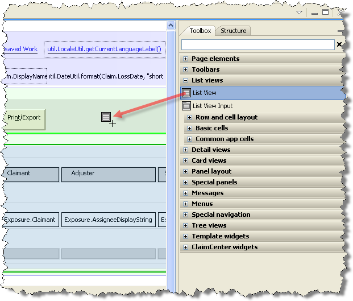Viewport: 353px width, 301px height.
Task: Expand Row and cell layout group
Action: tap(190, 117)
